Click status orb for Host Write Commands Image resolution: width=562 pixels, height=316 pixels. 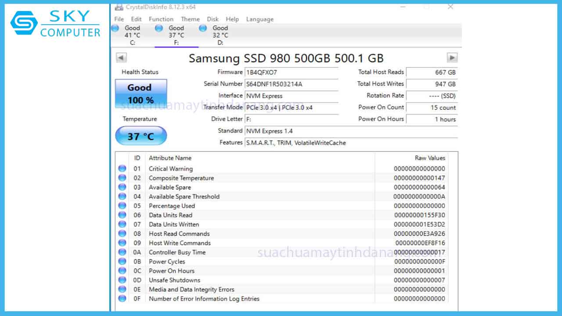(x=122, y=243)
